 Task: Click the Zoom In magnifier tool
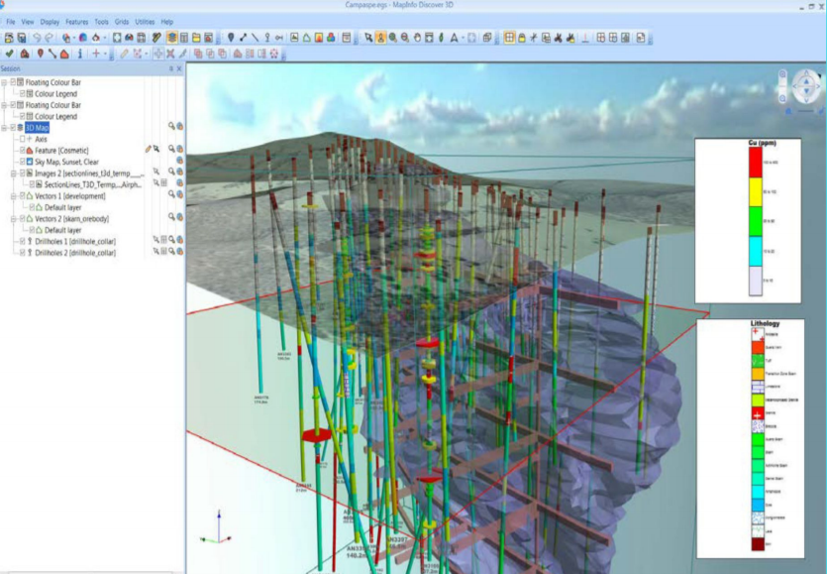click(394, 37)
